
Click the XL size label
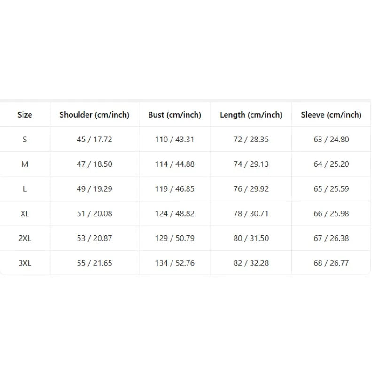[x=25, y=214]
